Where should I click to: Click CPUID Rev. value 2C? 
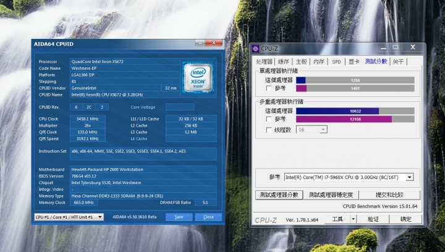tap(89, 107)
